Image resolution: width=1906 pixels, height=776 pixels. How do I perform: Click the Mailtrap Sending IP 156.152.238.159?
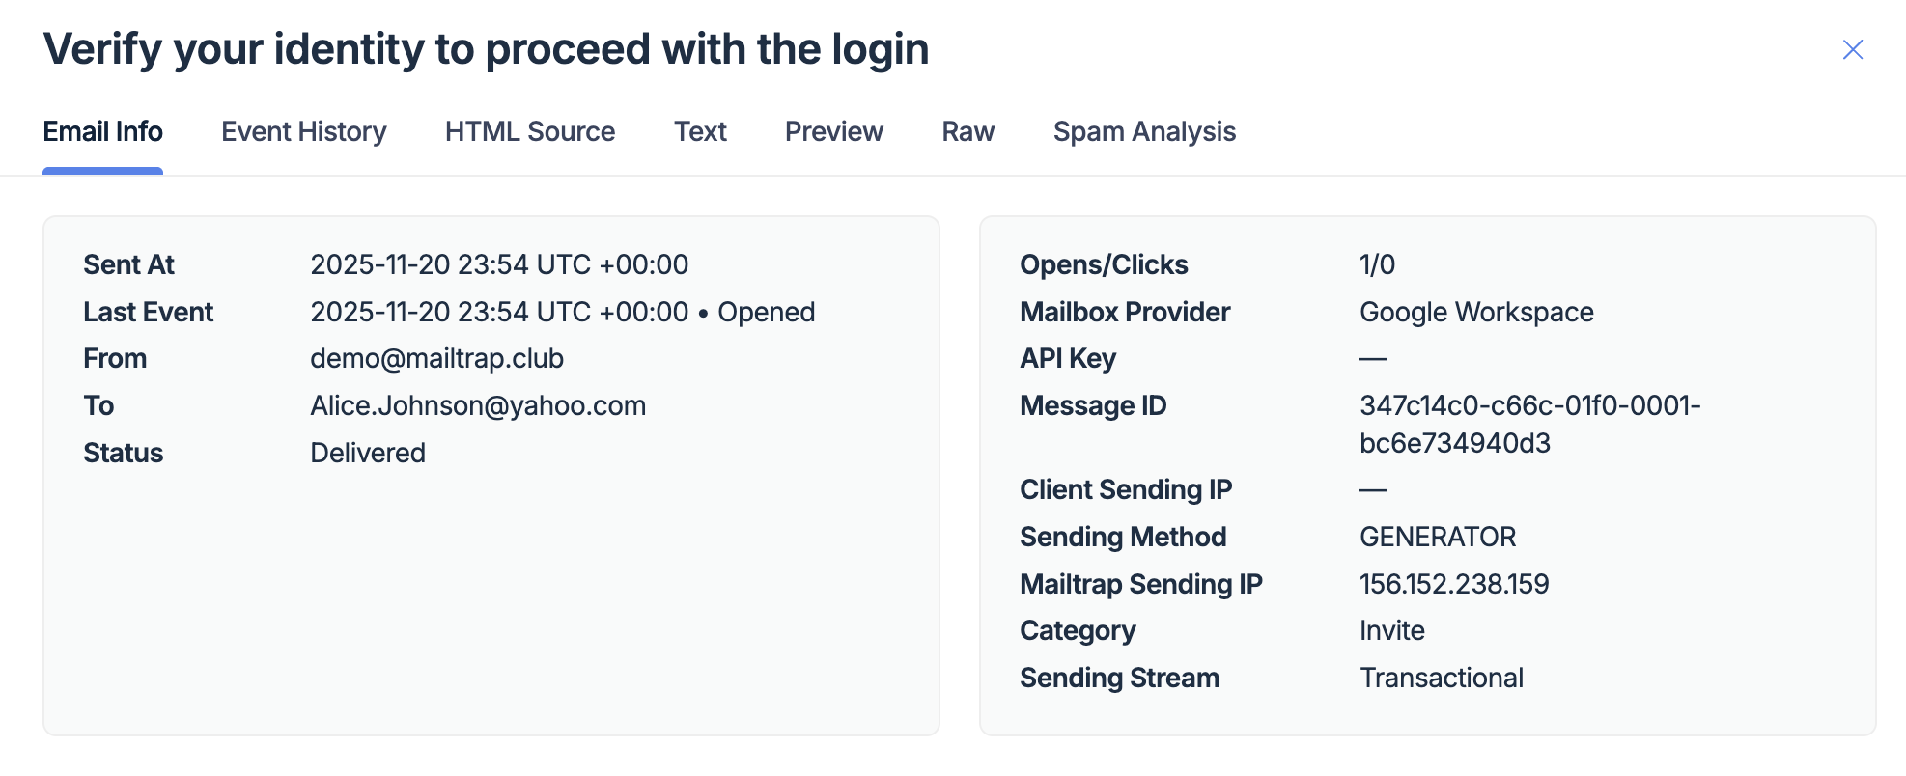[1454, 584]
